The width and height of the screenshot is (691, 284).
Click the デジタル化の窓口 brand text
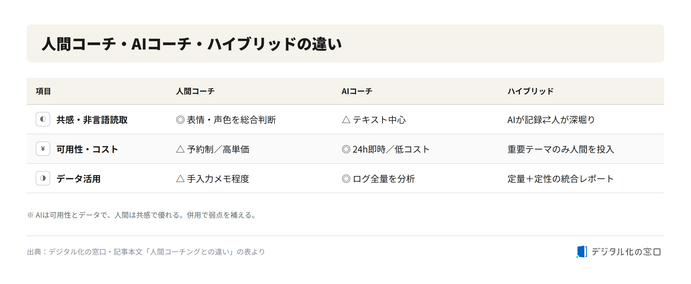pyautogui.click(x=626, y=252)
